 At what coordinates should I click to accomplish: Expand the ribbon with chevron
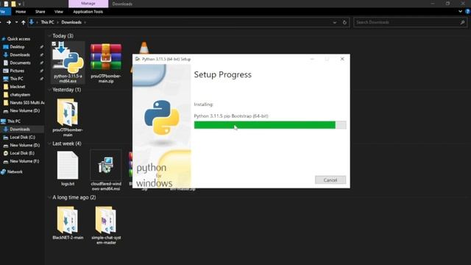coord(460,12)
